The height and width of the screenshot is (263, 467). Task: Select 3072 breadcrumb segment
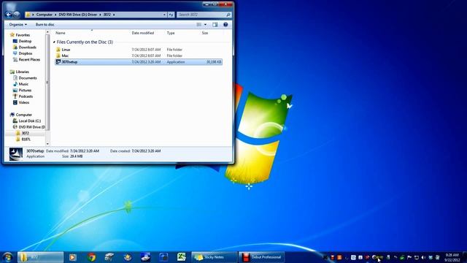point(107,15)
